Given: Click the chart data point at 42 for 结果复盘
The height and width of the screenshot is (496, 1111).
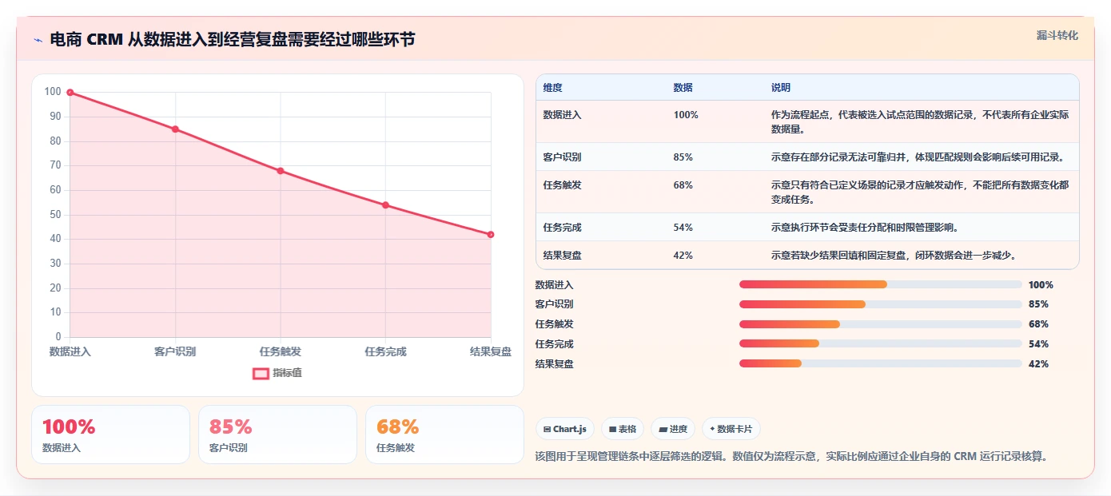Looking at the screenshot, I should [491, 235].
